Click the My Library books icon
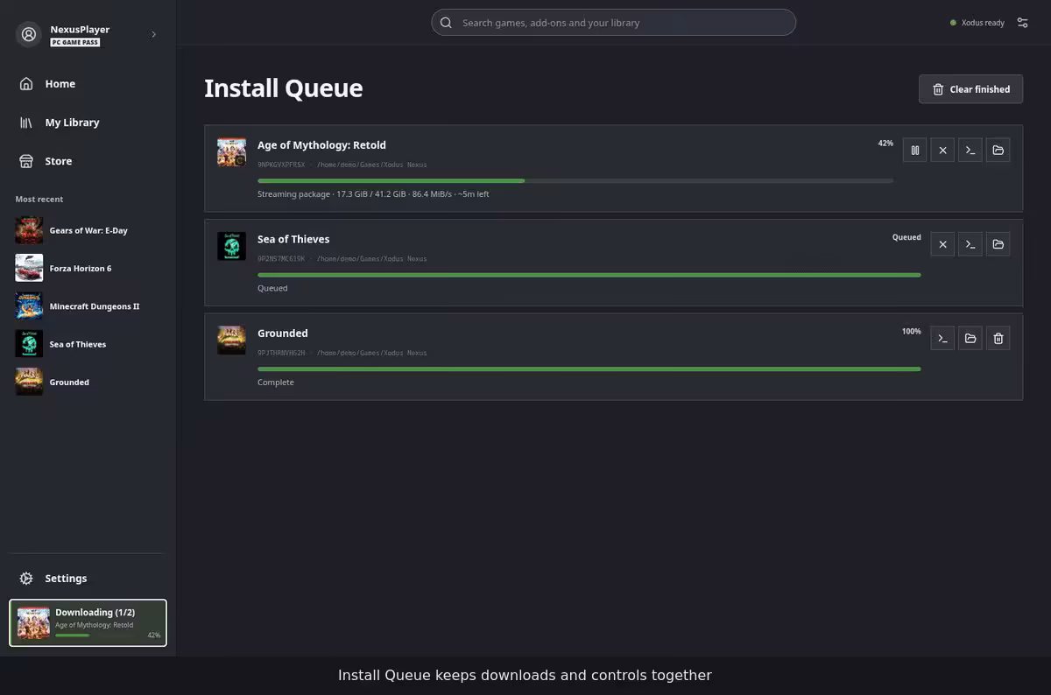Screen dimensions: 1051x695 (26, 123)
